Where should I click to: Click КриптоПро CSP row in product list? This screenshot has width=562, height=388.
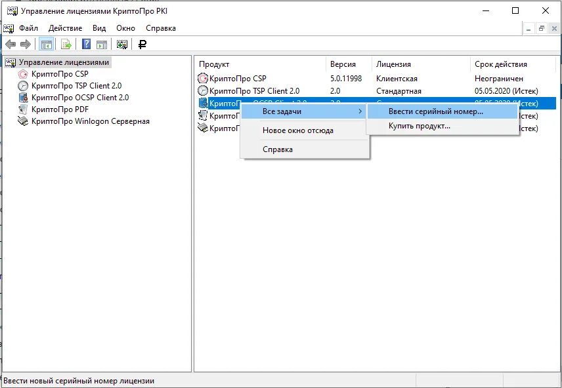coord(376,79)
